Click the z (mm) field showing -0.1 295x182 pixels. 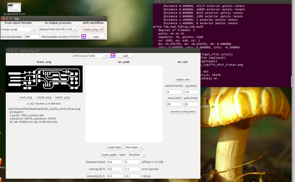(x=132, y=176)
